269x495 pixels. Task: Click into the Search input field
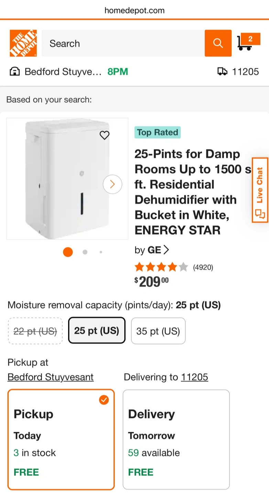123,43
